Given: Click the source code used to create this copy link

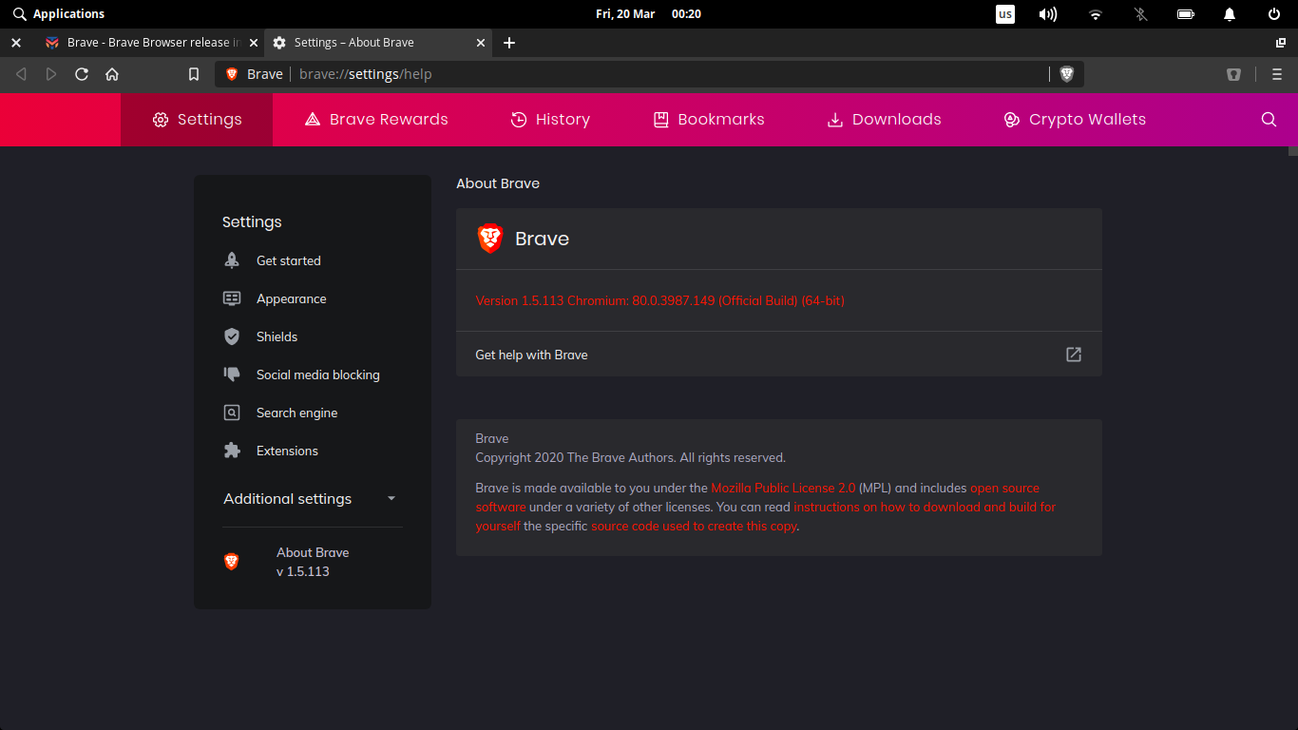Looking at the screenshot, I should pyautogui.click(x=694, y=526).
